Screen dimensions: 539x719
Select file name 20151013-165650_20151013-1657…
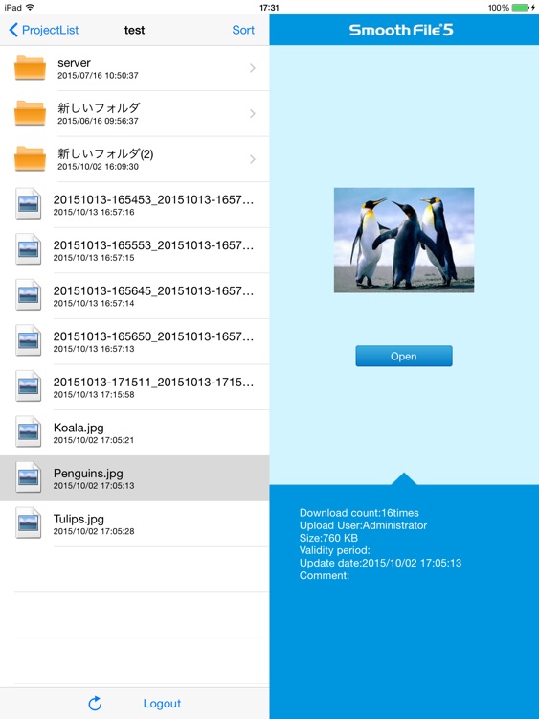click(x=153, y=336)
